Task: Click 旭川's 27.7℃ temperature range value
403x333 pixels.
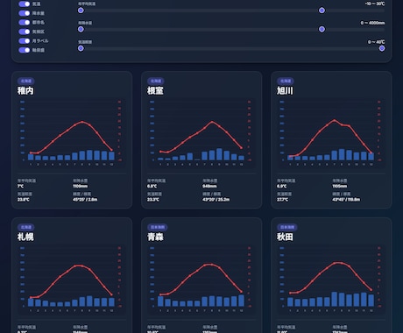Action: tap(283, 200)
